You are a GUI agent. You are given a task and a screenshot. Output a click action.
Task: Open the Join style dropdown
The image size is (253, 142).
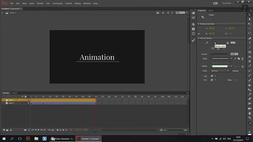[213, 80]
